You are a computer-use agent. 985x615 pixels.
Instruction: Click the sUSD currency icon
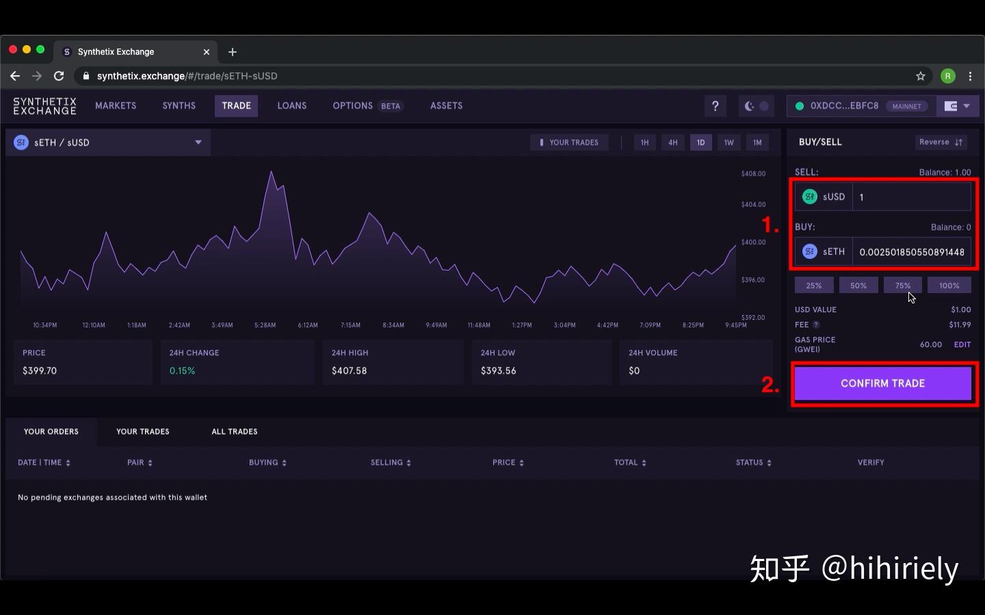point(810,197)
